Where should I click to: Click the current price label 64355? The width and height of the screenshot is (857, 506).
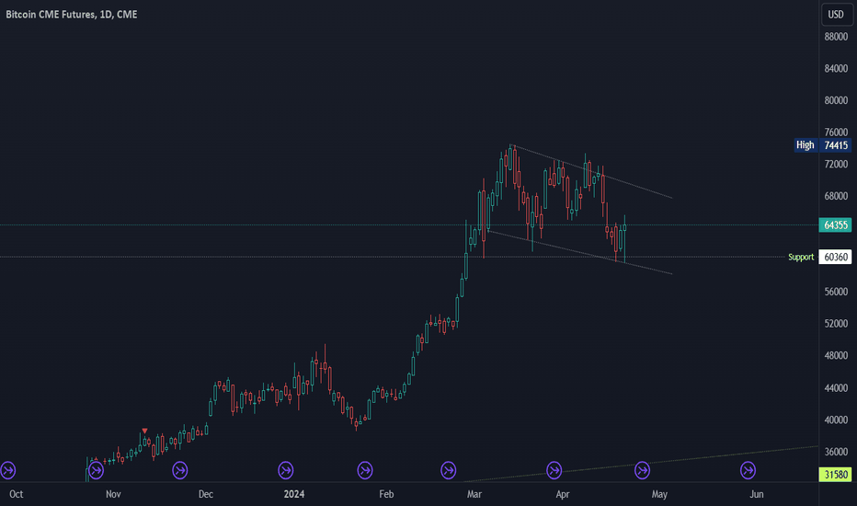835,224
